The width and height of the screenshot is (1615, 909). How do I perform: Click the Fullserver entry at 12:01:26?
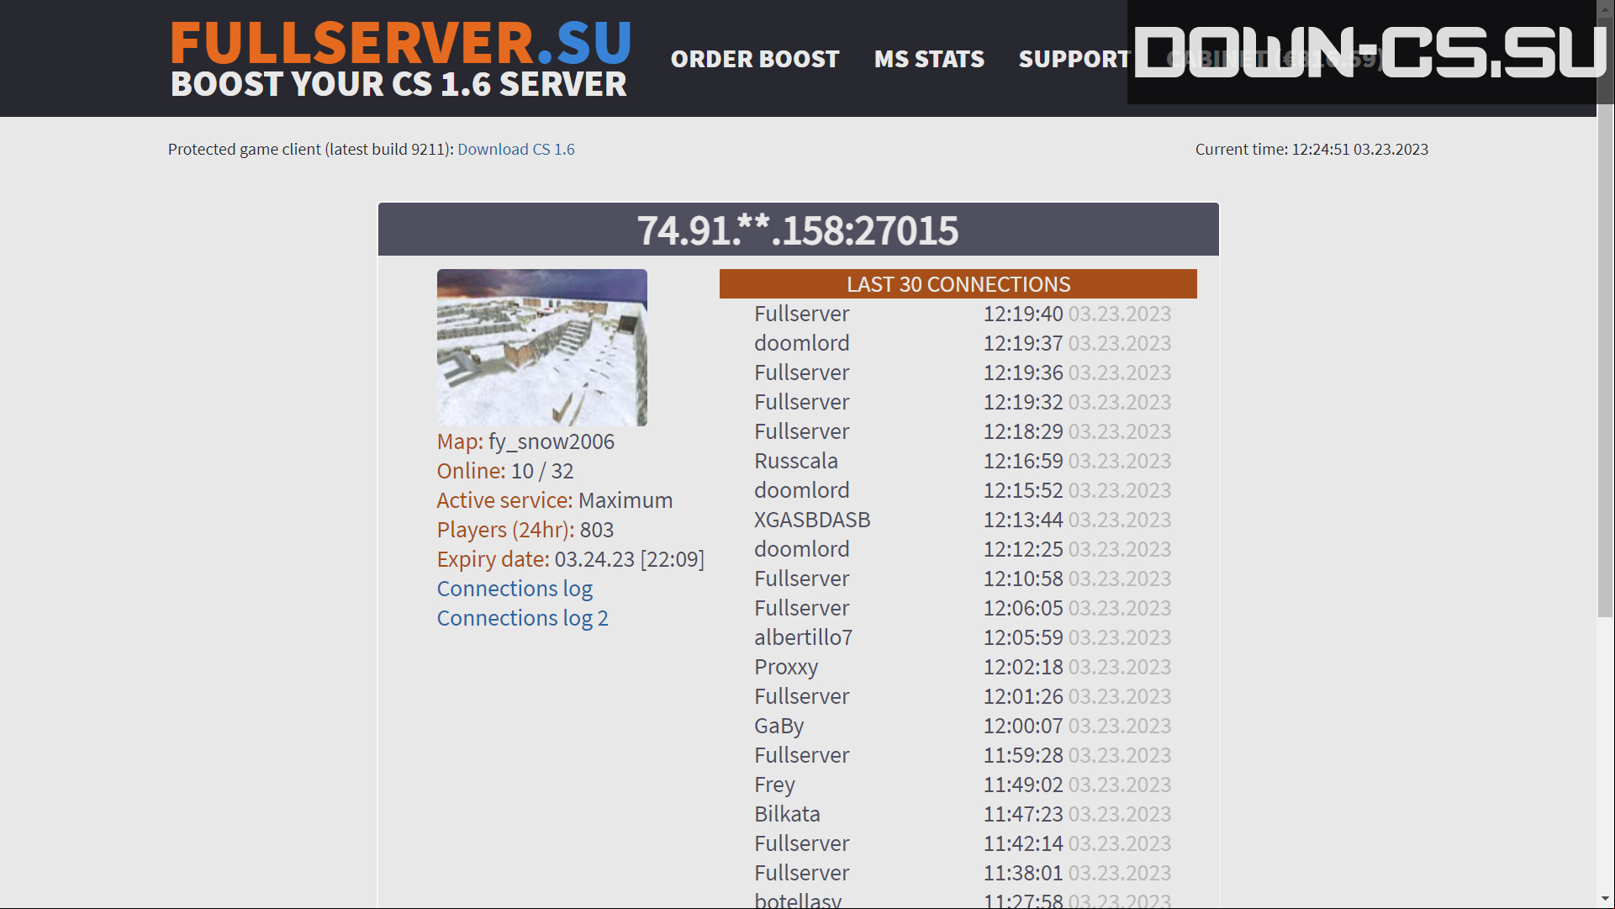[x=801, y=696]
